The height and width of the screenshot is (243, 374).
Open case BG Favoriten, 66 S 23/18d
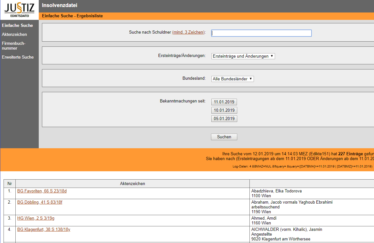click(42, 191)
